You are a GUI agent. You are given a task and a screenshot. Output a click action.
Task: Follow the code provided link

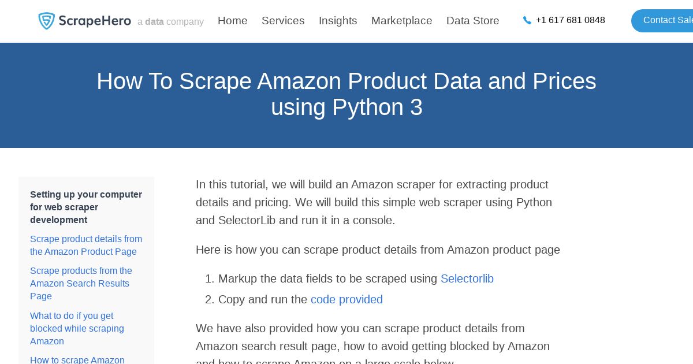pyautogui.click(x=346, y=299)
